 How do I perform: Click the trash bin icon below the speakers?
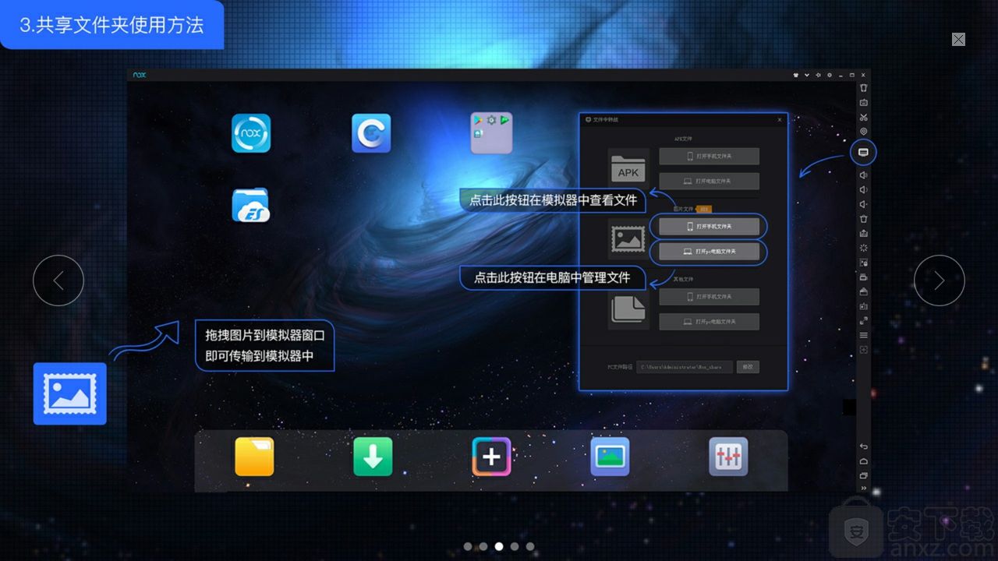pos(863,218)
